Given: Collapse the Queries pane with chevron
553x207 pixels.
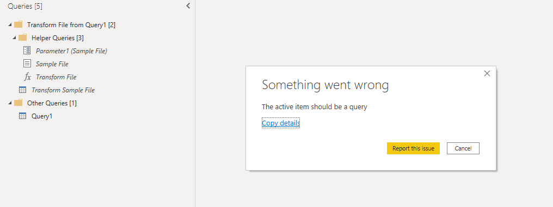Looking at the screenshot, I should point(188,6).
